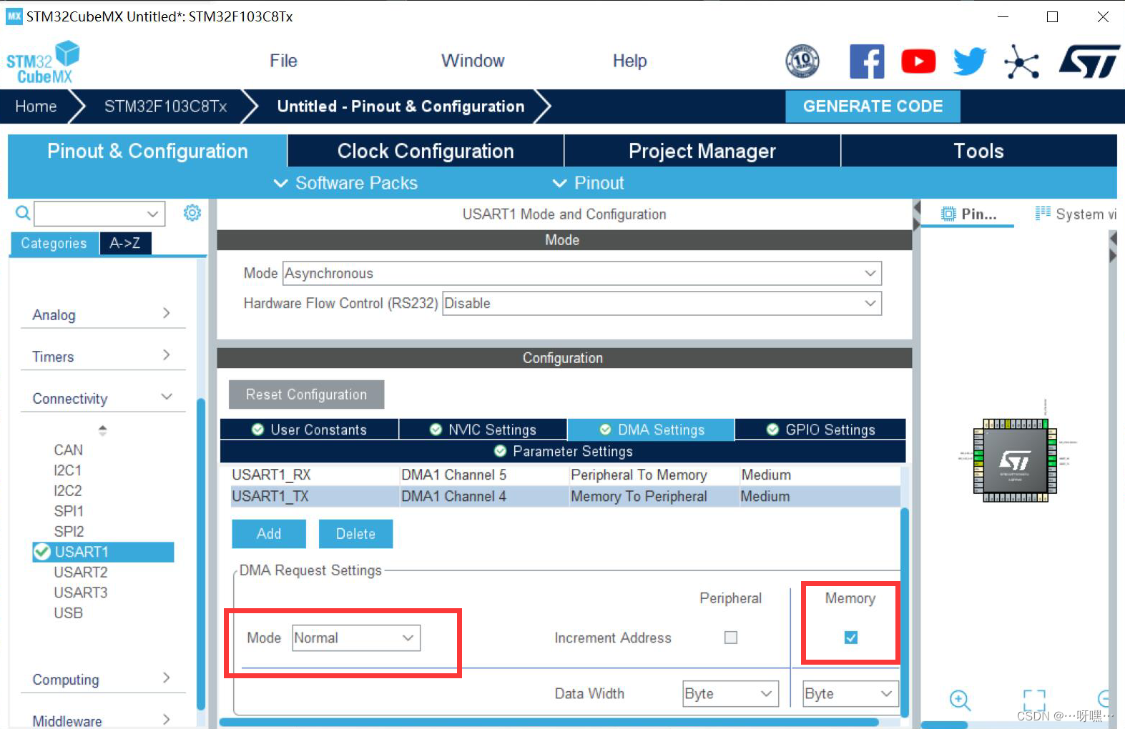Click the ST community network icon
Screen dimensions: 1125x729
click(x=1021, y=61)
